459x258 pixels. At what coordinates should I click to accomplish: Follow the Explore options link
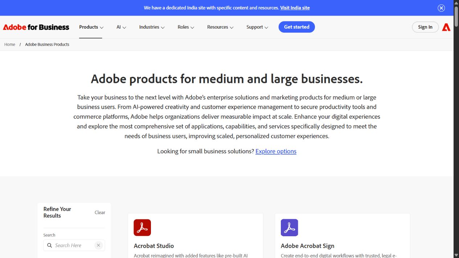point(276,151)
